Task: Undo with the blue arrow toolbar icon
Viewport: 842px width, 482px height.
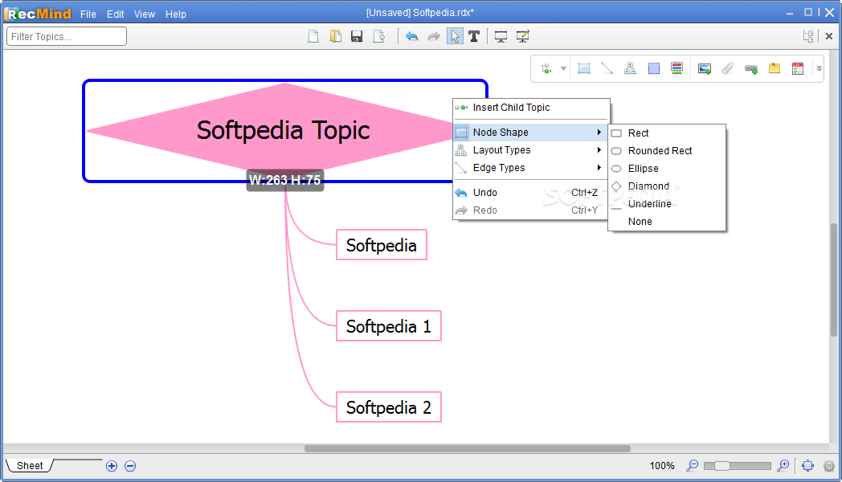Action: 412,36
